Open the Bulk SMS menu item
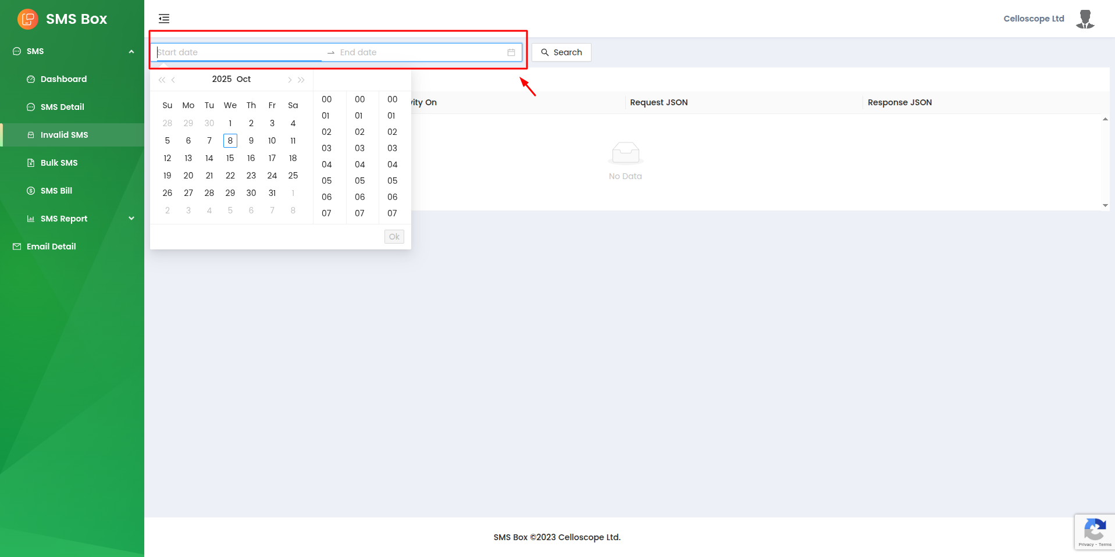This screenshot has height=557, width=1115. tap(59, 163)
